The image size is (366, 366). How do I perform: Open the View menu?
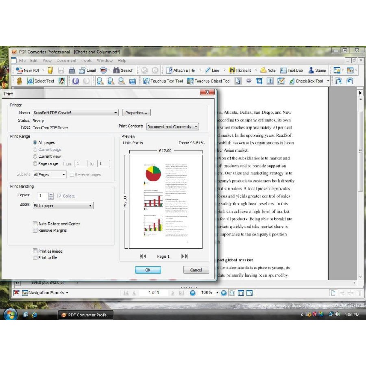click(x=47, y=61)
